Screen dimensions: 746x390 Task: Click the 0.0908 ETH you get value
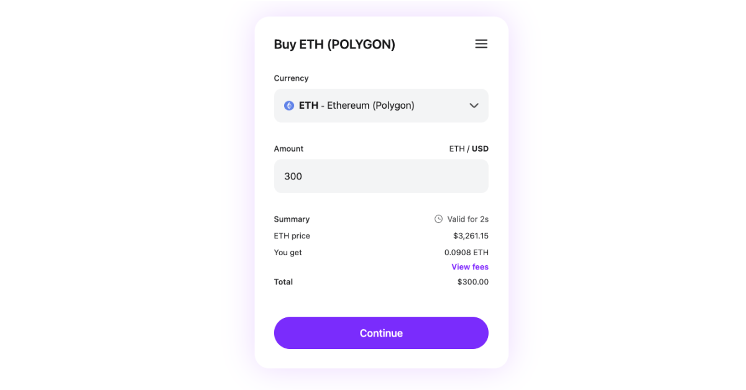[x=466, y=253]
